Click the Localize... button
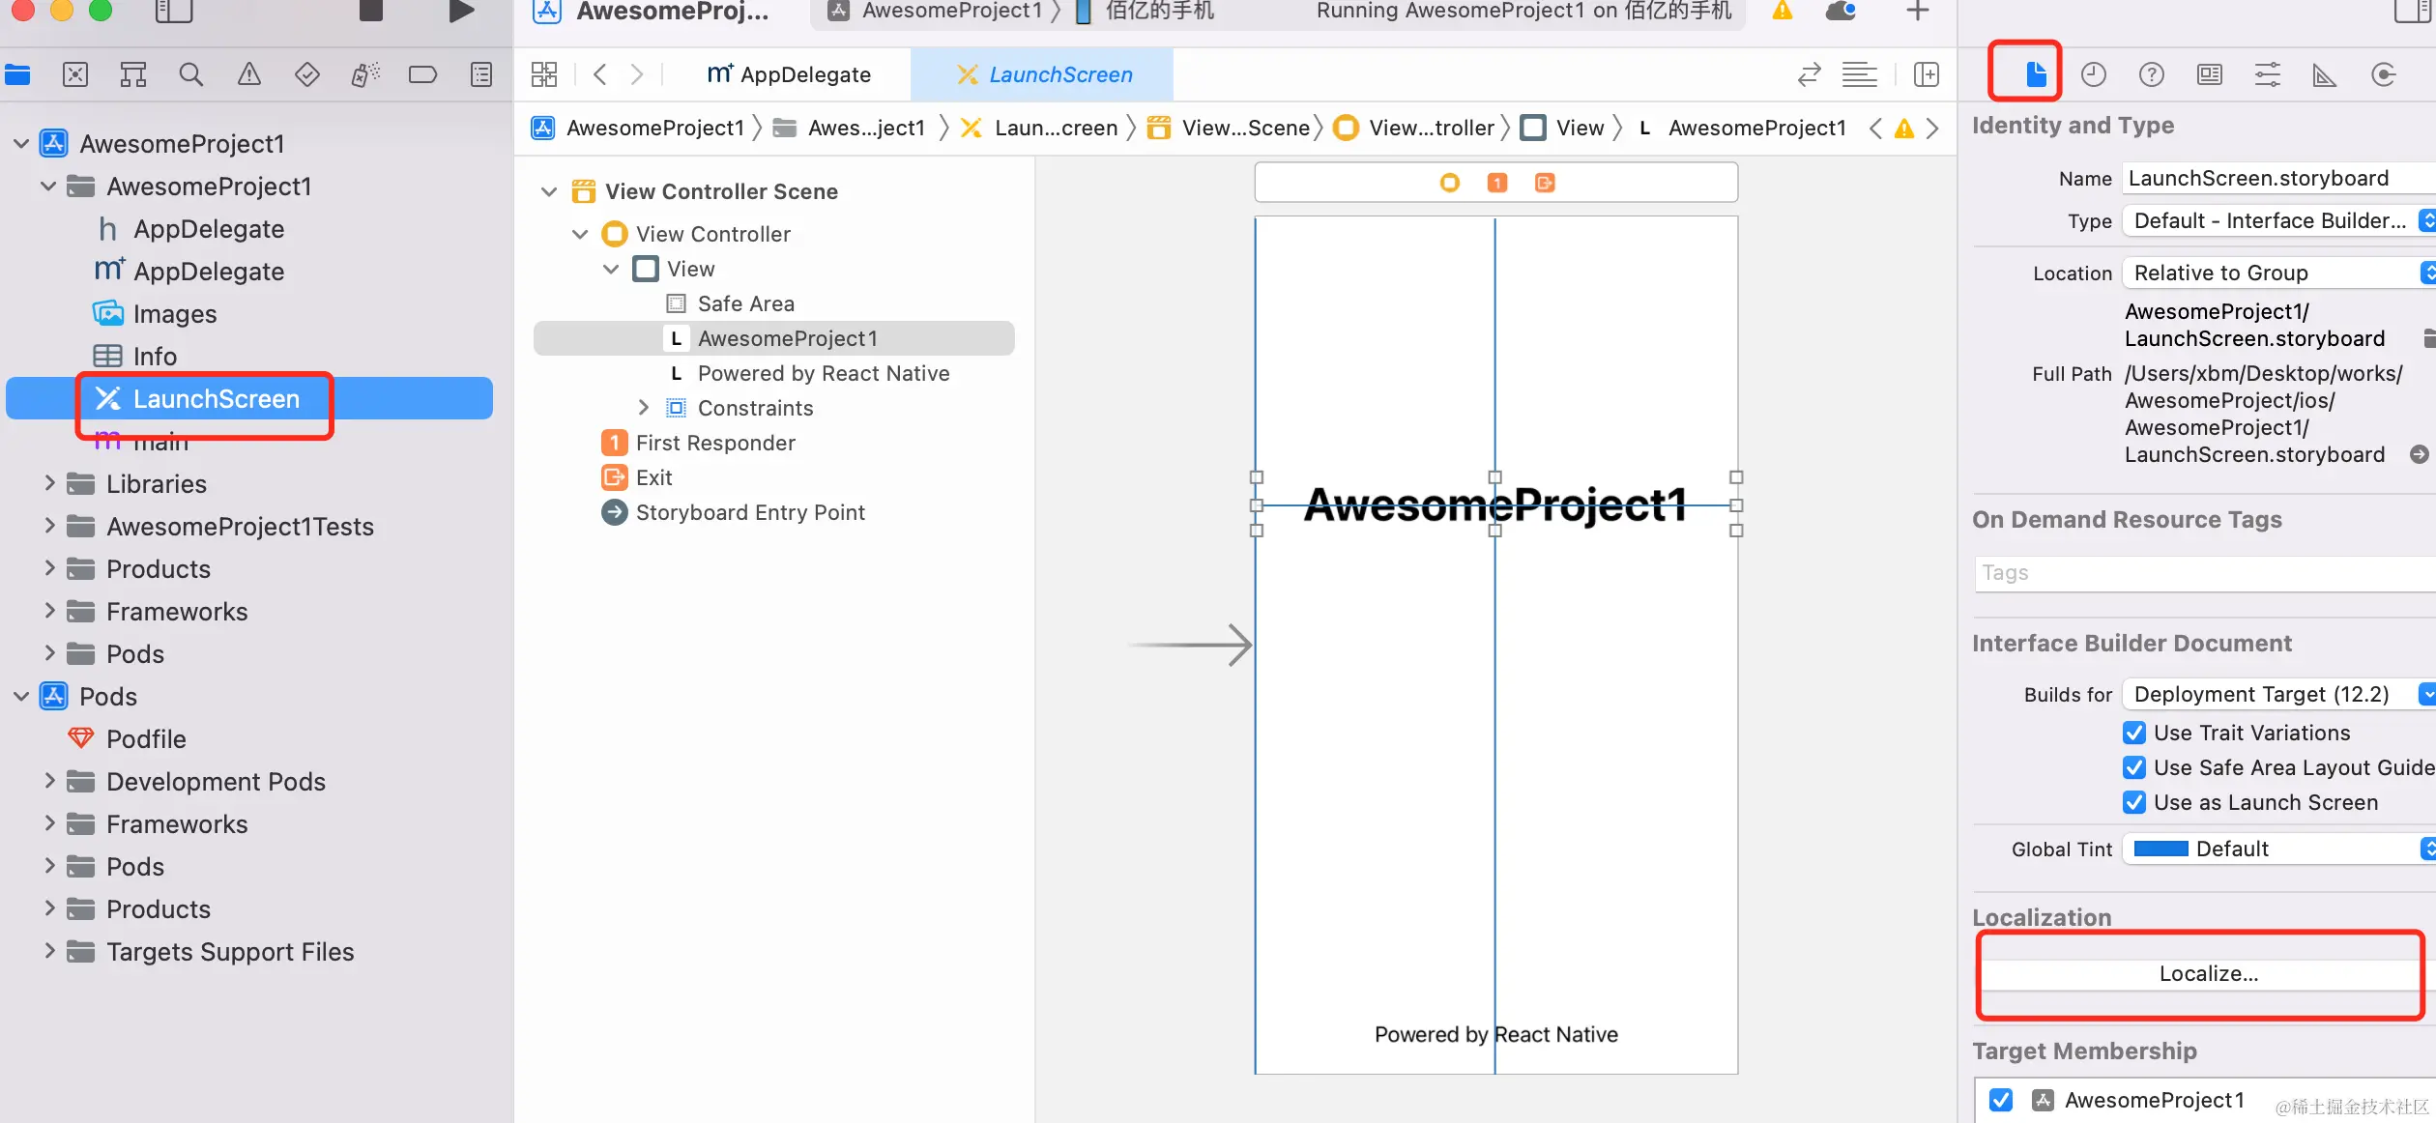Screen dimensions: 2436x1123 (x=2207, y=973)
